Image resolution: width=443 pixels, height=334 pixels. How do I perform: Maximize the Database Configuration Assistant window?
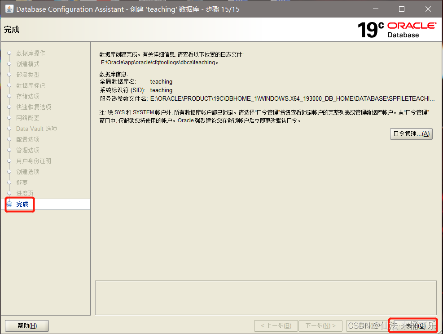pos(401,9)
